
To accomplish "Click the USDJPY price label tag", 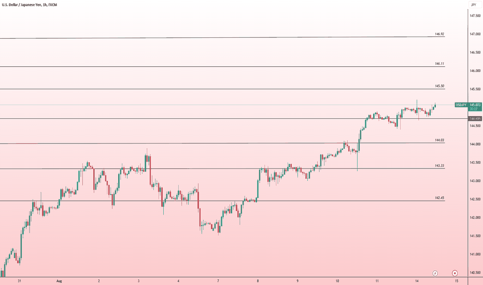I will point(461,105).
